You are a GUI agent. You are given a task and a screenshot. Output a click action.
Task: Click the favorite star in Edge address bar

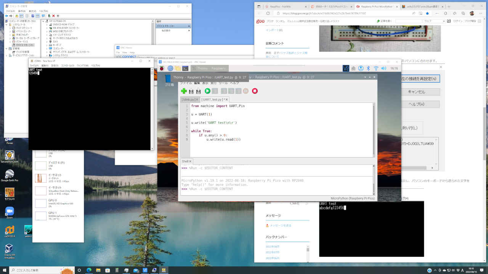(427, 13)
